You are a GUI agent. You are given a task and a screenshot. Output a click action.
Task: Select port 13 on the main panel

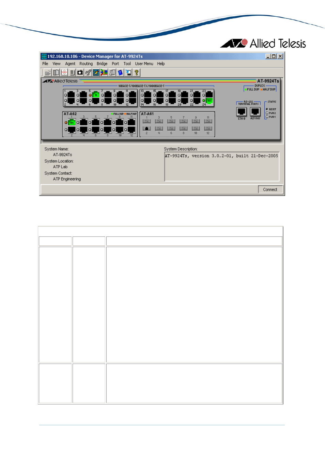148,95
